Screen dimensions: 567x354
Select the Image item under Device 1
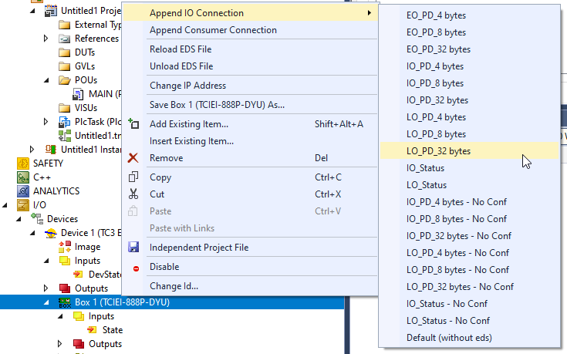coord(87,247)
